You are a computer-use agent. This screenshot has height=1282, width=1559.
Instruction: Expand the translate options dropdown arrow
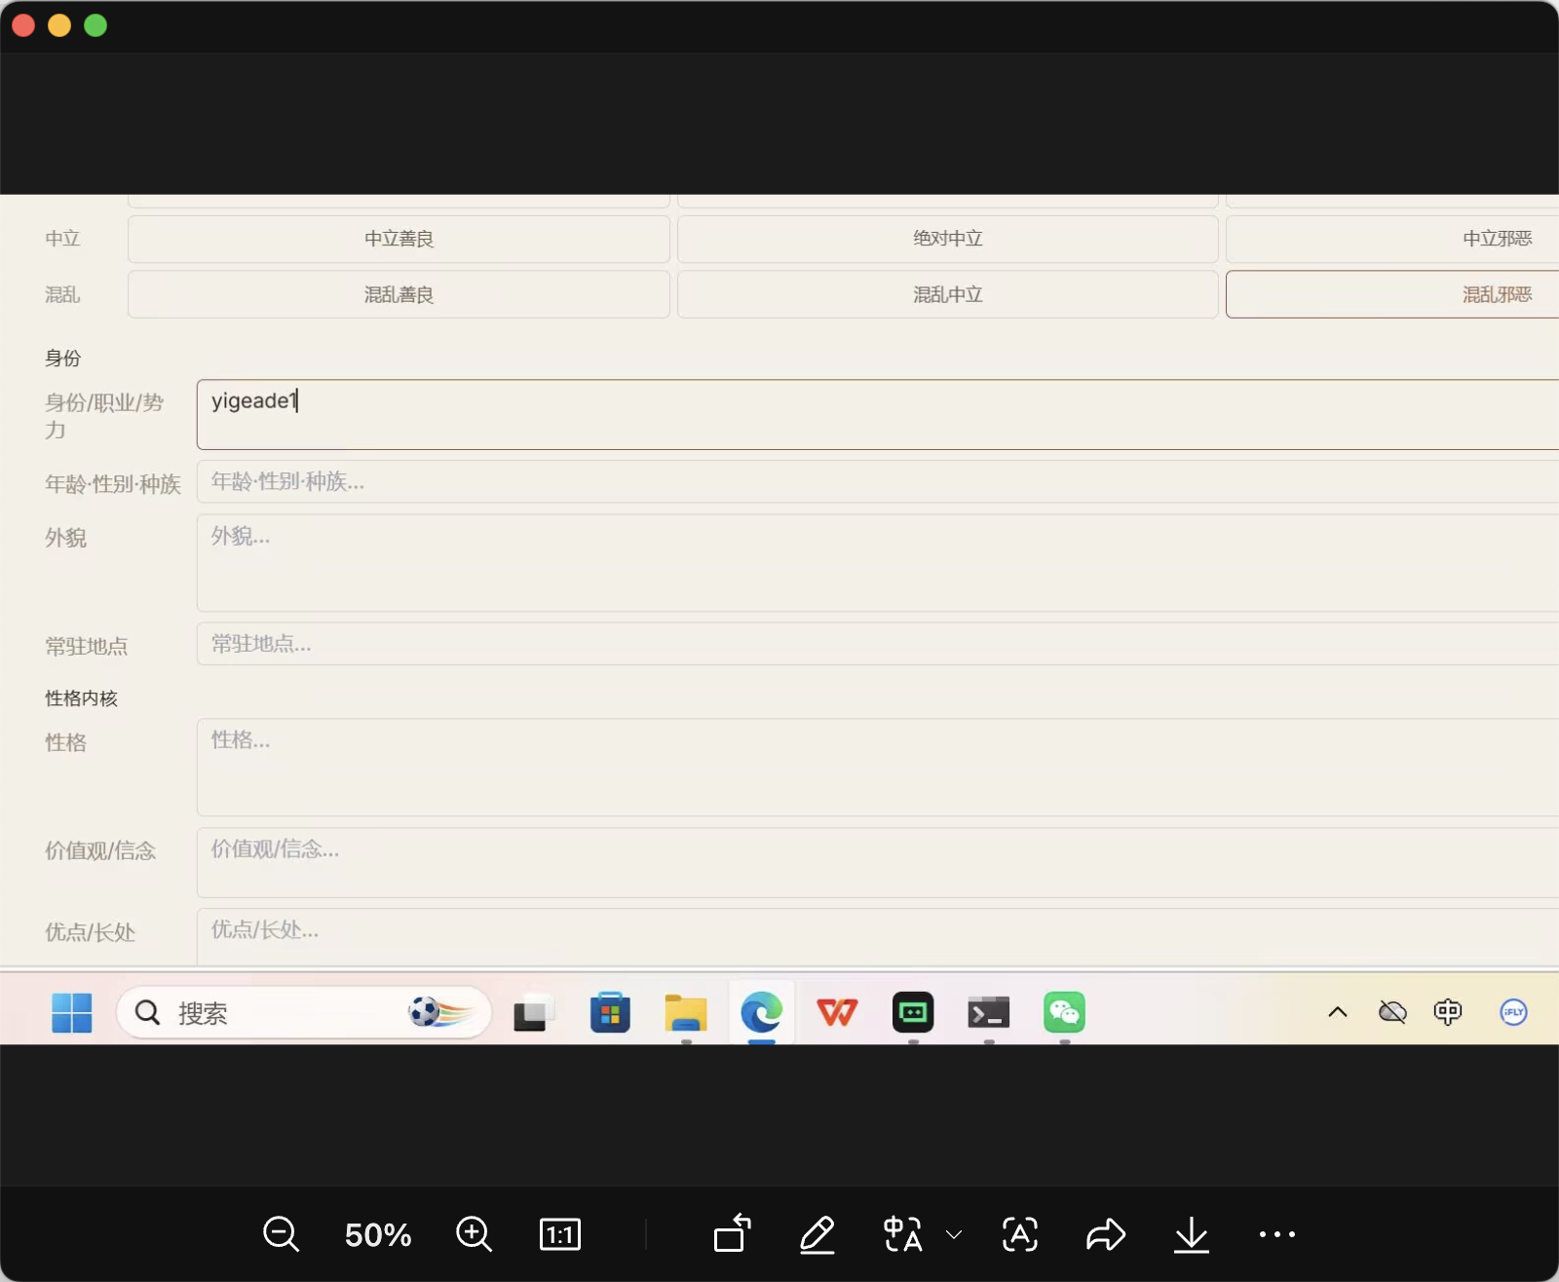(954, 1234)
